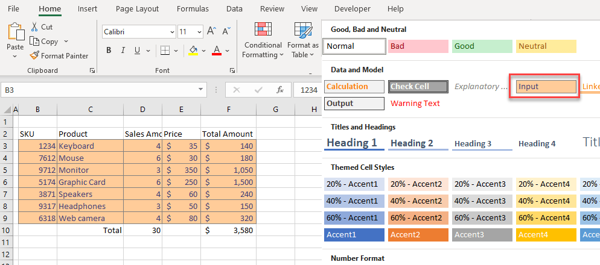Open the Calibri font name dropdown
The image size is (600, 265).
[171, 32]
